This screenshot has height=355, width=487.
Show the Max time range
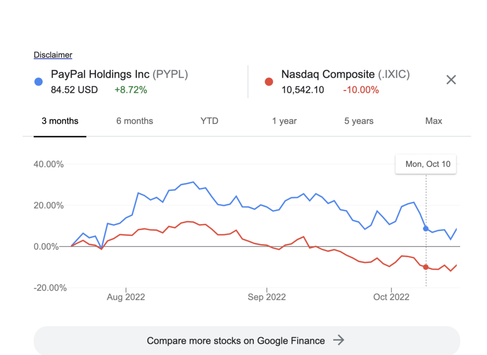click(x=433, y=121)
